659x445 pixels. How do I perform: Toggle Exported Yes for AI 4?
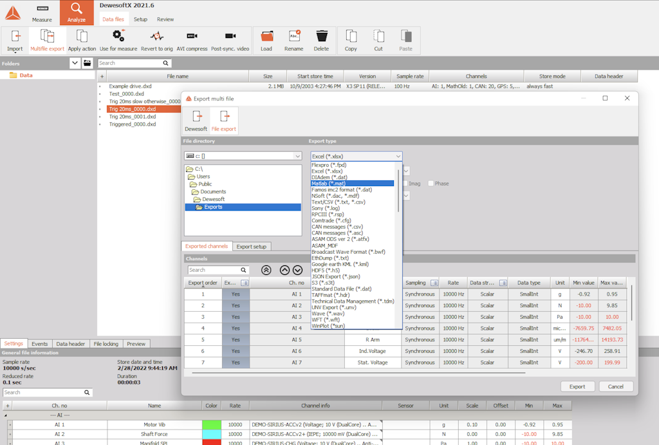[236, 328]
